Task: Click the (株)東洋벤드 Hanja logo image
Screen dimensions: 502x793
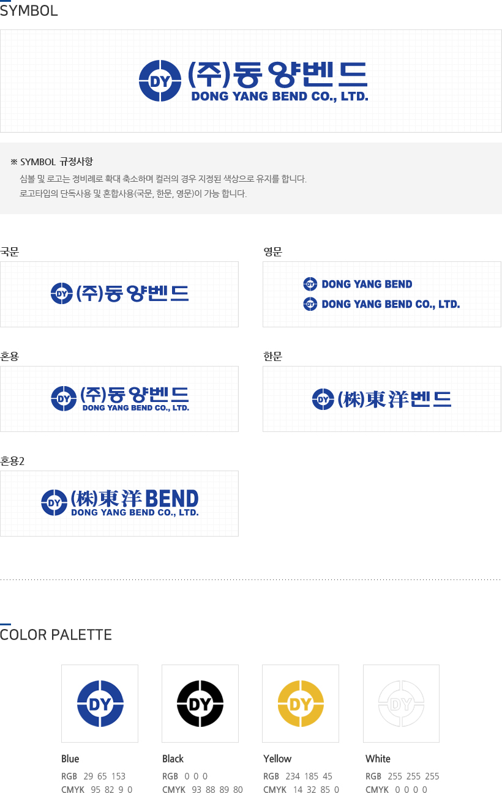Action: click(382, 400)
